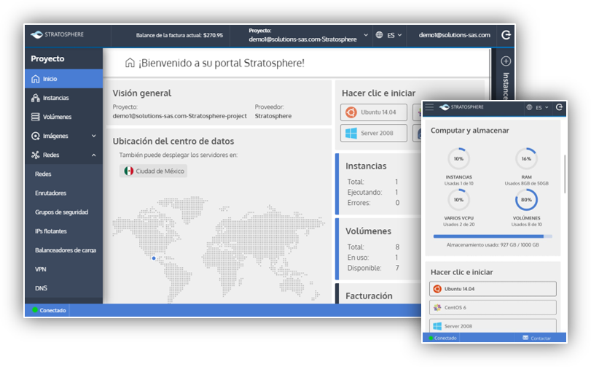Click the desktop content vertical scrollbar
Viewport: 591px width, 367px height.
coord(490,75)
